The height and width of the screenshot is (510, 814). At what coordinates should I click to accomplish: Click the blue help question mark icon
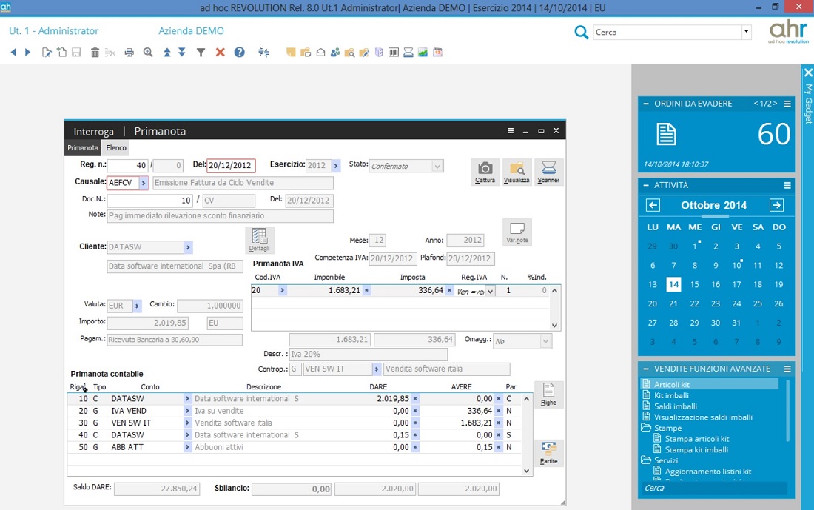(x=239, y=53)
